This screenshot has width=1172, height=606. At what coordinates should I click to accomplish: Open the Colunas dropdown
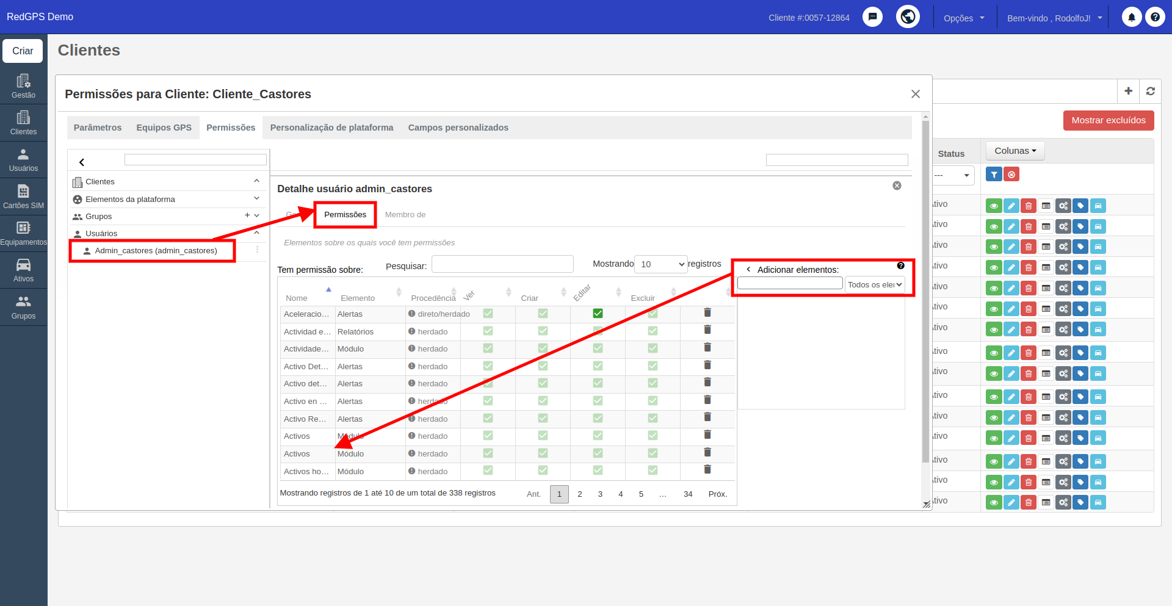pos(1015,151)
